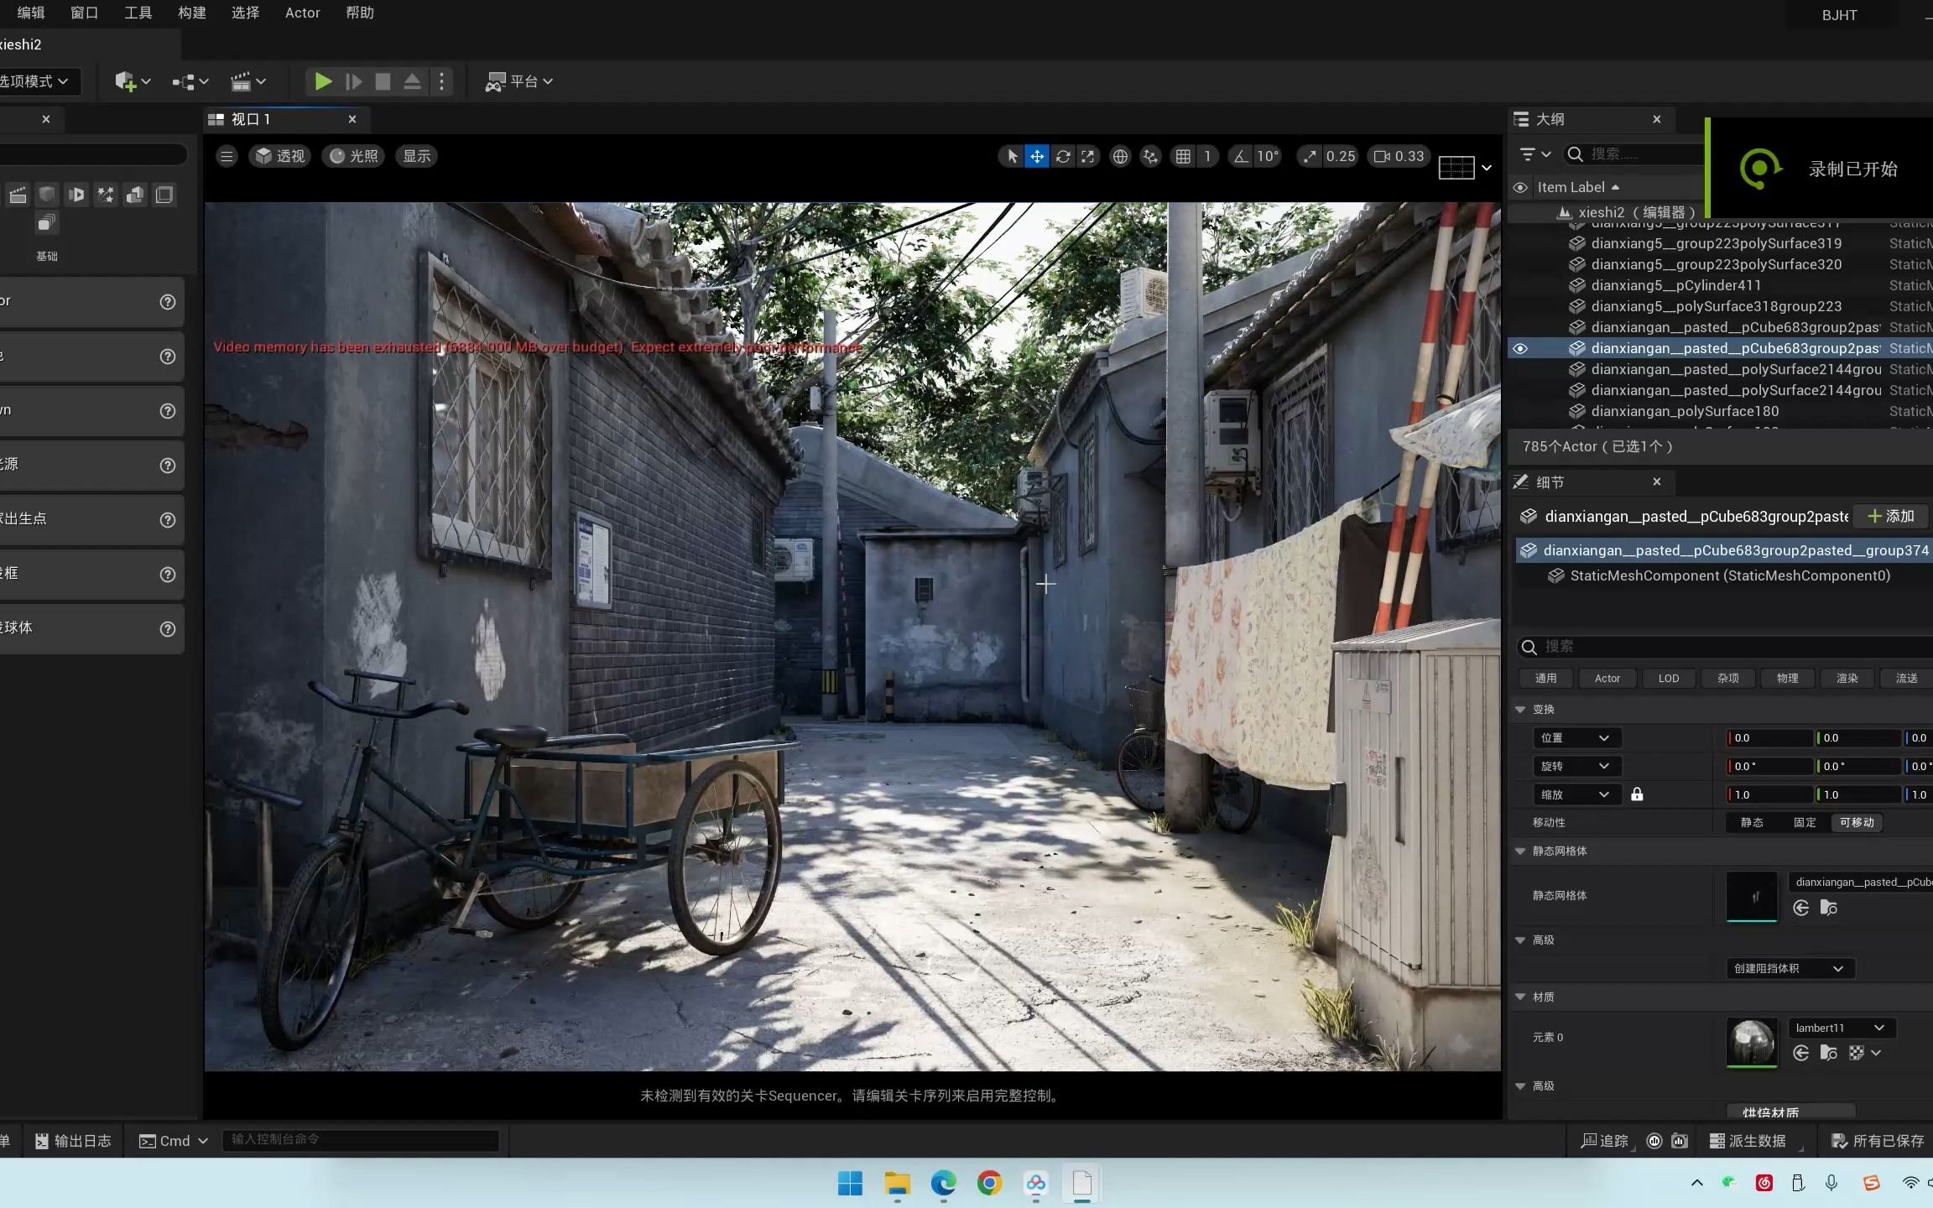
Task: Open the 光照 lit view mode menu
Action: (x=353, y=156)
